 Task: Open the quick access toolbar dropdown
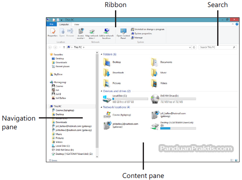[x=61, y=20]
